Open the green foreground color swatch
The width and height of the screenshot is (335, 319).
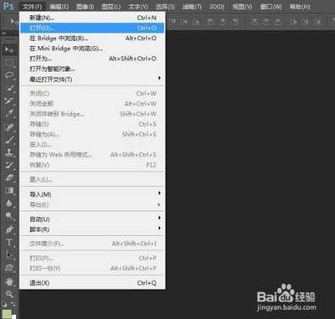(7, 314)
